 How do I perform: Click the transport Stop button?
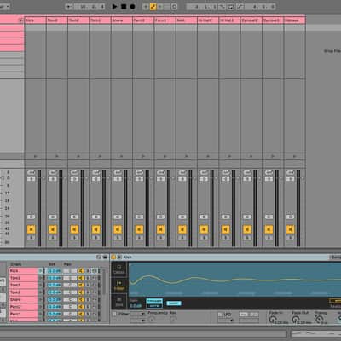(x=124, y=6)
